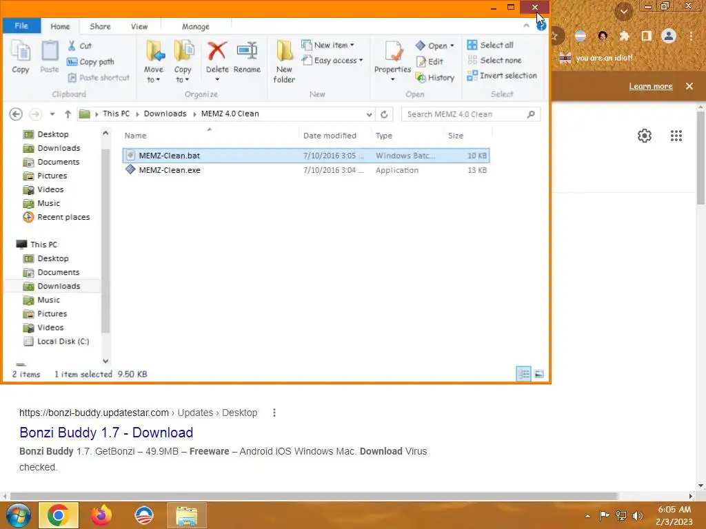
Task: Select the MEMZ-Clean.bat file
Action: coord(306,156)
